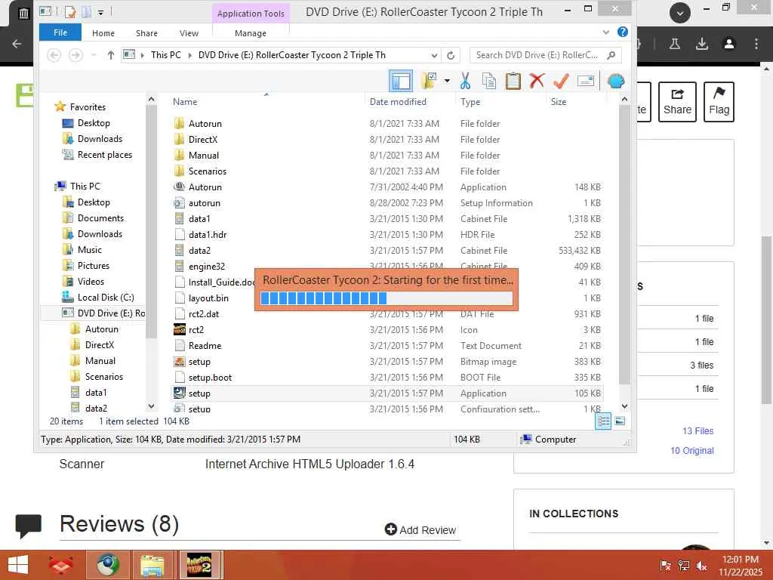This screenshot has height=580, width=773.
Task: Click the orange checkmark Properties icon
Action: (561, 81)
